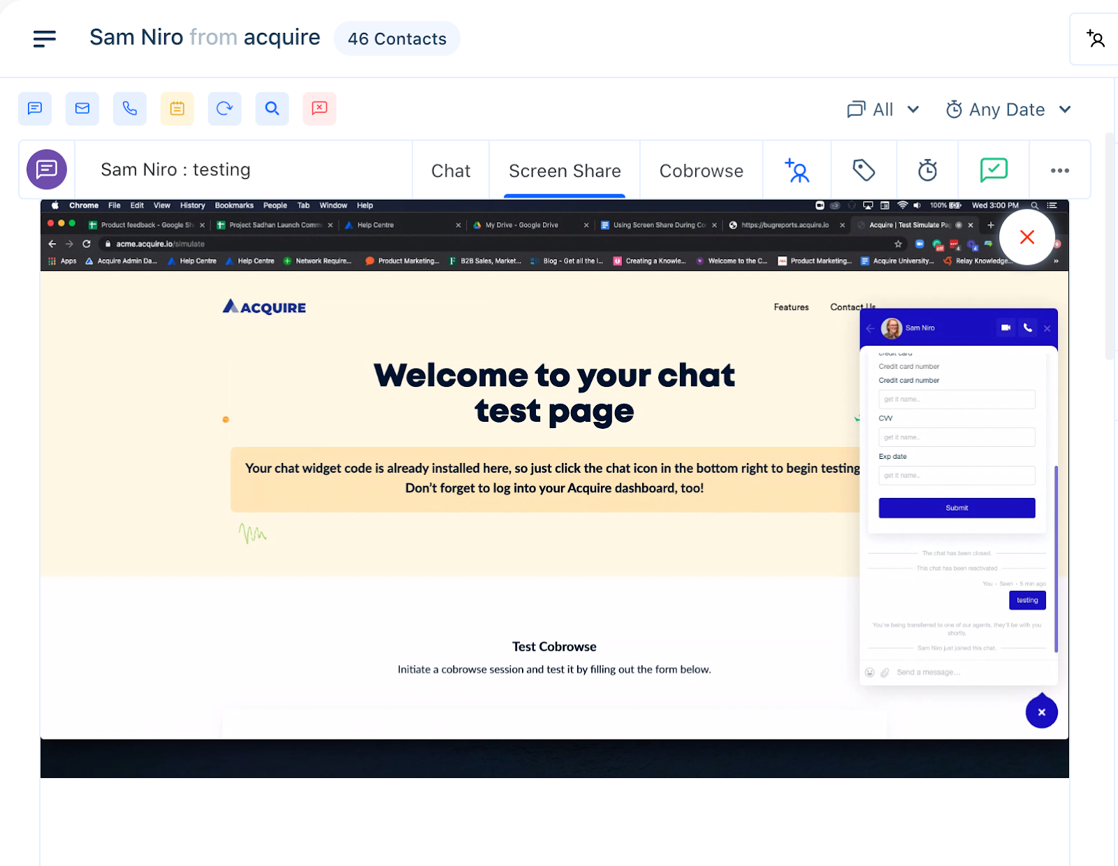1118x866 pixels.
Task: Click the yellow calendar notes icon
Action: coord(177,108)
